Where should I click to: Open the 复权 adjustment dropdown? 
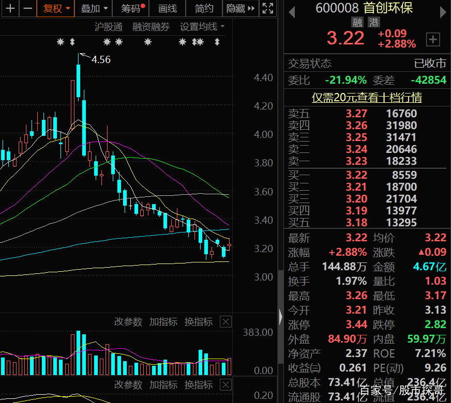click(x=56, y=8)
